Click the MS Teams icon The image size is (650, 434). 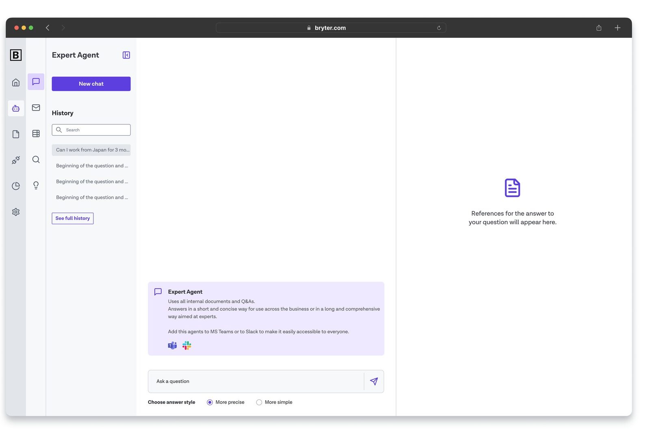click(x=172, y=345)
